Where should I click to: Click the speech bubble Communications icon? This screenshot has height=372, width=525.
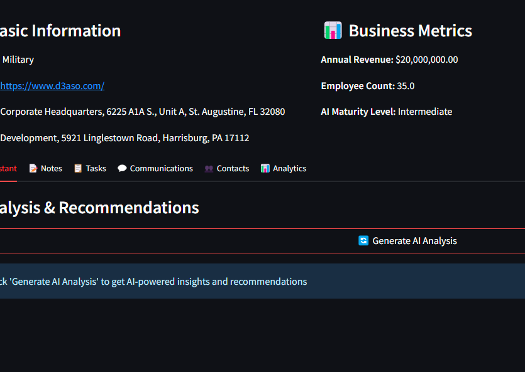pyautogui.click(x=122, y=169)
